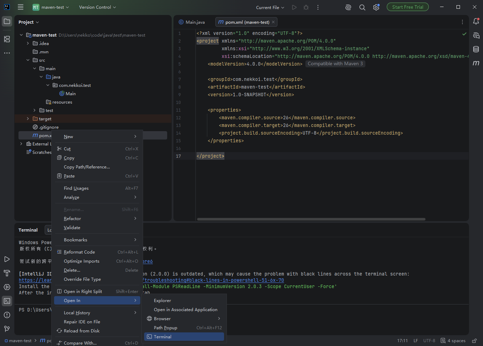Open the Terminal tool window icon
This screenshot has width=483, height=346.
point(7,301)
